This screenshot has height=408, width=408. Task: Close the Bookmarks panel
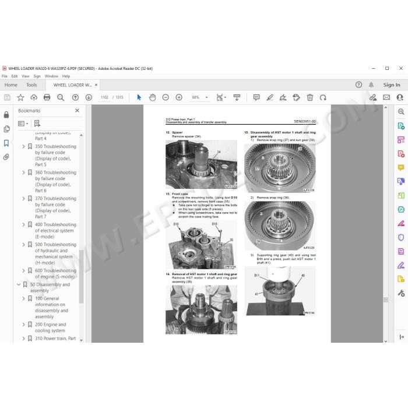pyautogui.click(x=77, y=110)
